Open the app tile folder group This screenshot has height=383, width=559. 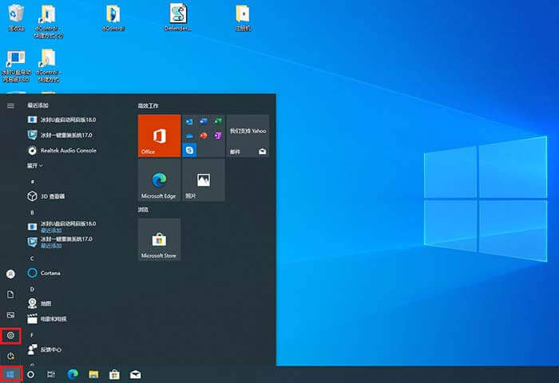(x=203, y=136)
